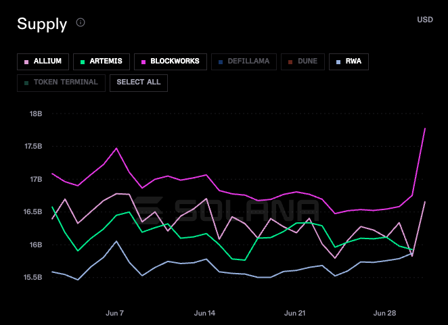The height and width of the screenshot is (325, 448).
Task: Click the 16.5B y-axis label
Action: point(32,211)
